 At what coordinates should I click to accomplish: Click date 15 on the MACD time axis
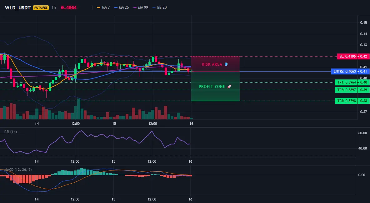click(x=113, y=199)
